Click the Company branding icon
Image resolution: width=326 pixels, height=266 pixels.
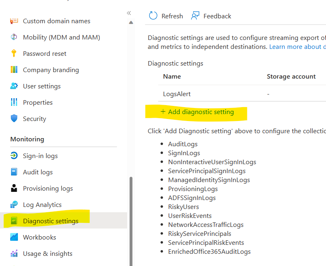14,70
